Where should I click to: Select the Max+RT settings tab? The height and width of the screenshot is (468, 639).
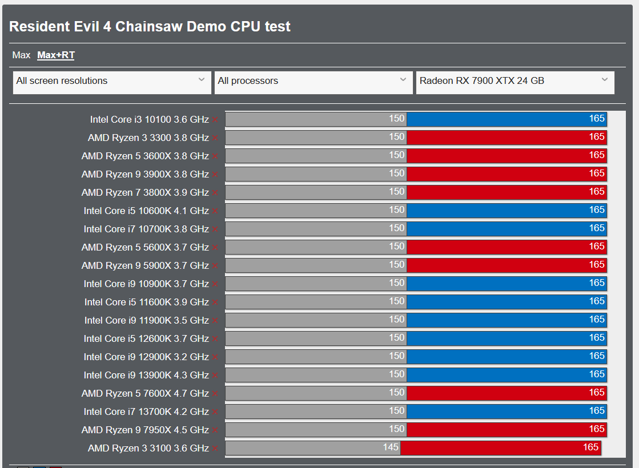click(56, 55)
